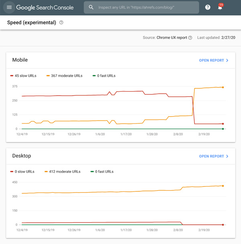
Task: Click the Desktop 0 slow URLs red swatch
Action: (12, 172)
